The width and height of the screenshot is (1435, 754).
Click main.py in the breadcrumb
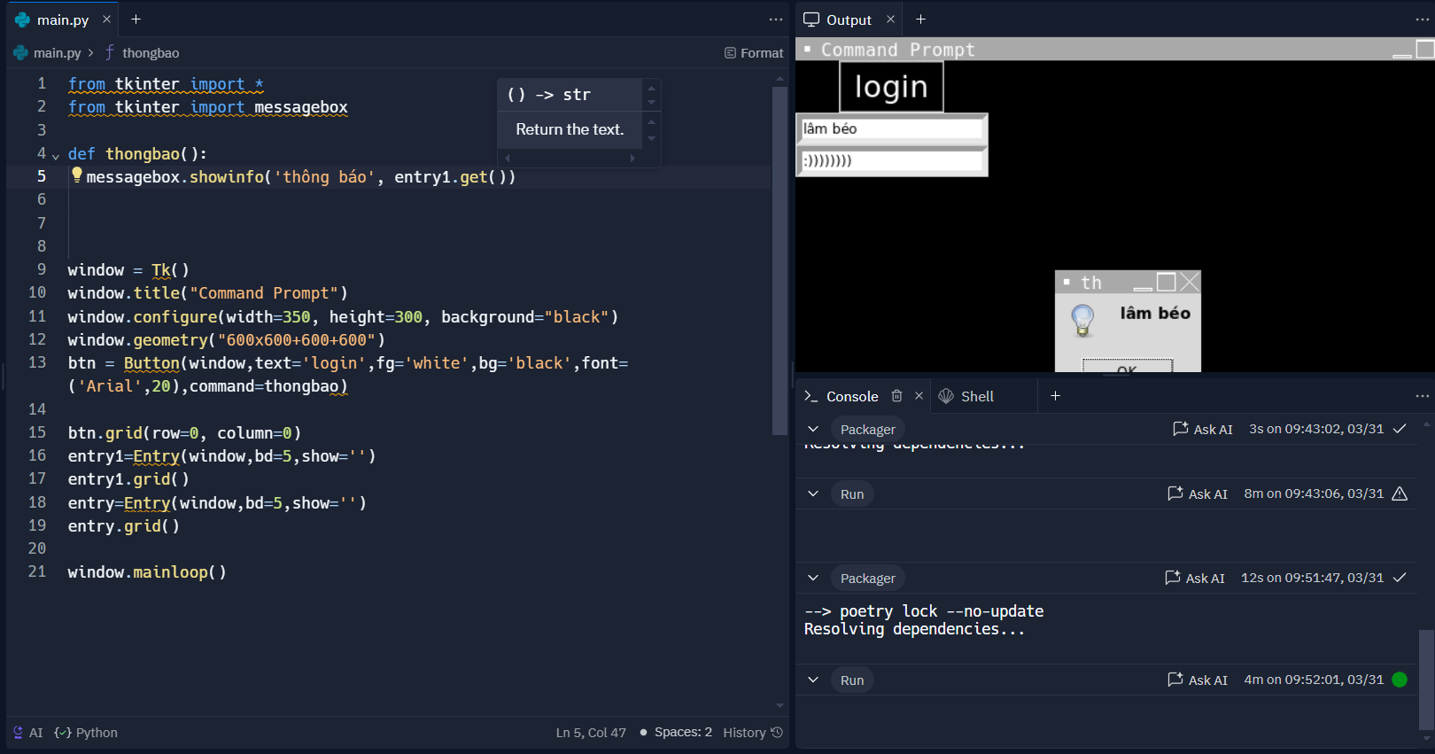(x=57, y=53)
